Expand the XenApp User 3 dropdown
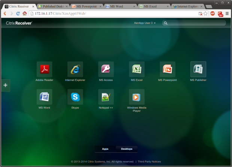The width and height of the screenshot is (232, 167). click(x=145, y=23)
